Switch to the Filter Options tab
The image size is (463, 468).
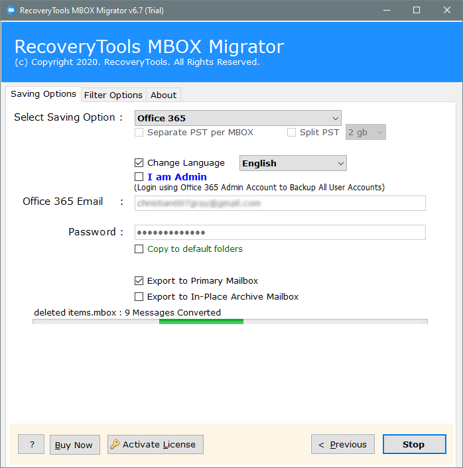pyautogui.click(x=113, y=95)
